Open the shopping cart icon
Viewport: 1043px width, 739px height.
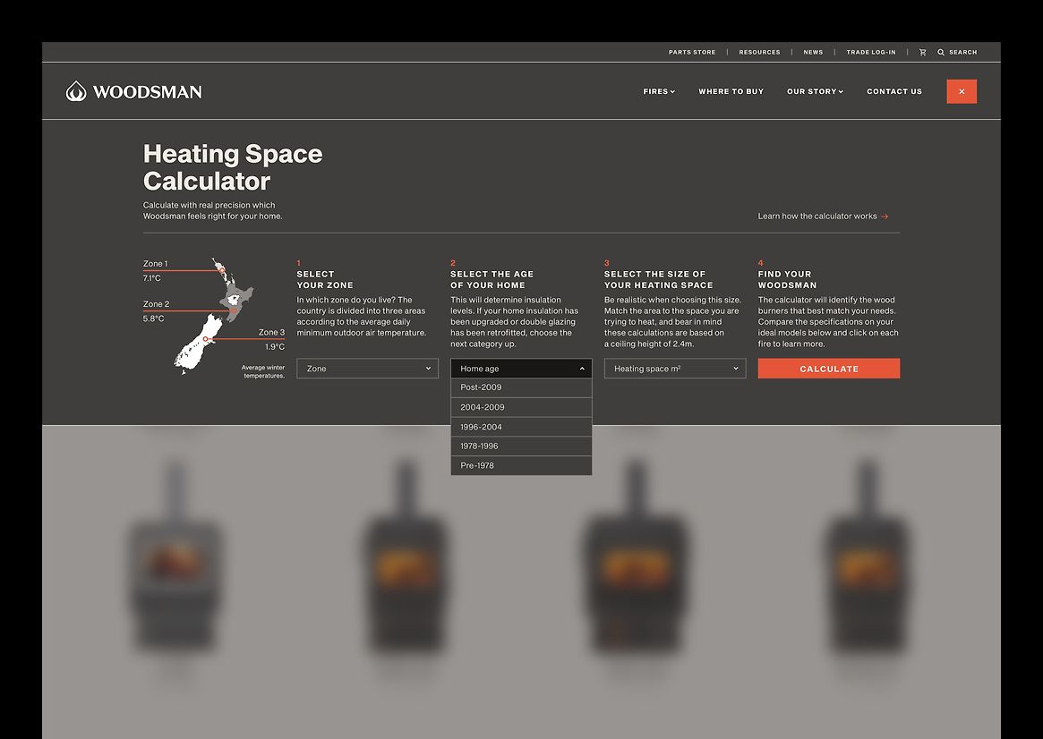pos(922,53)
